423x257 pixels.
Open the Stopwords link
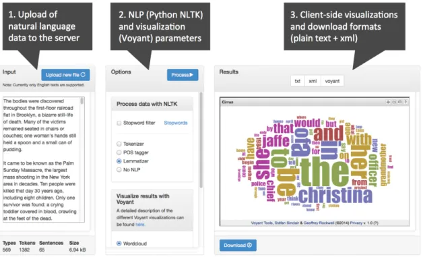point(176,123)
